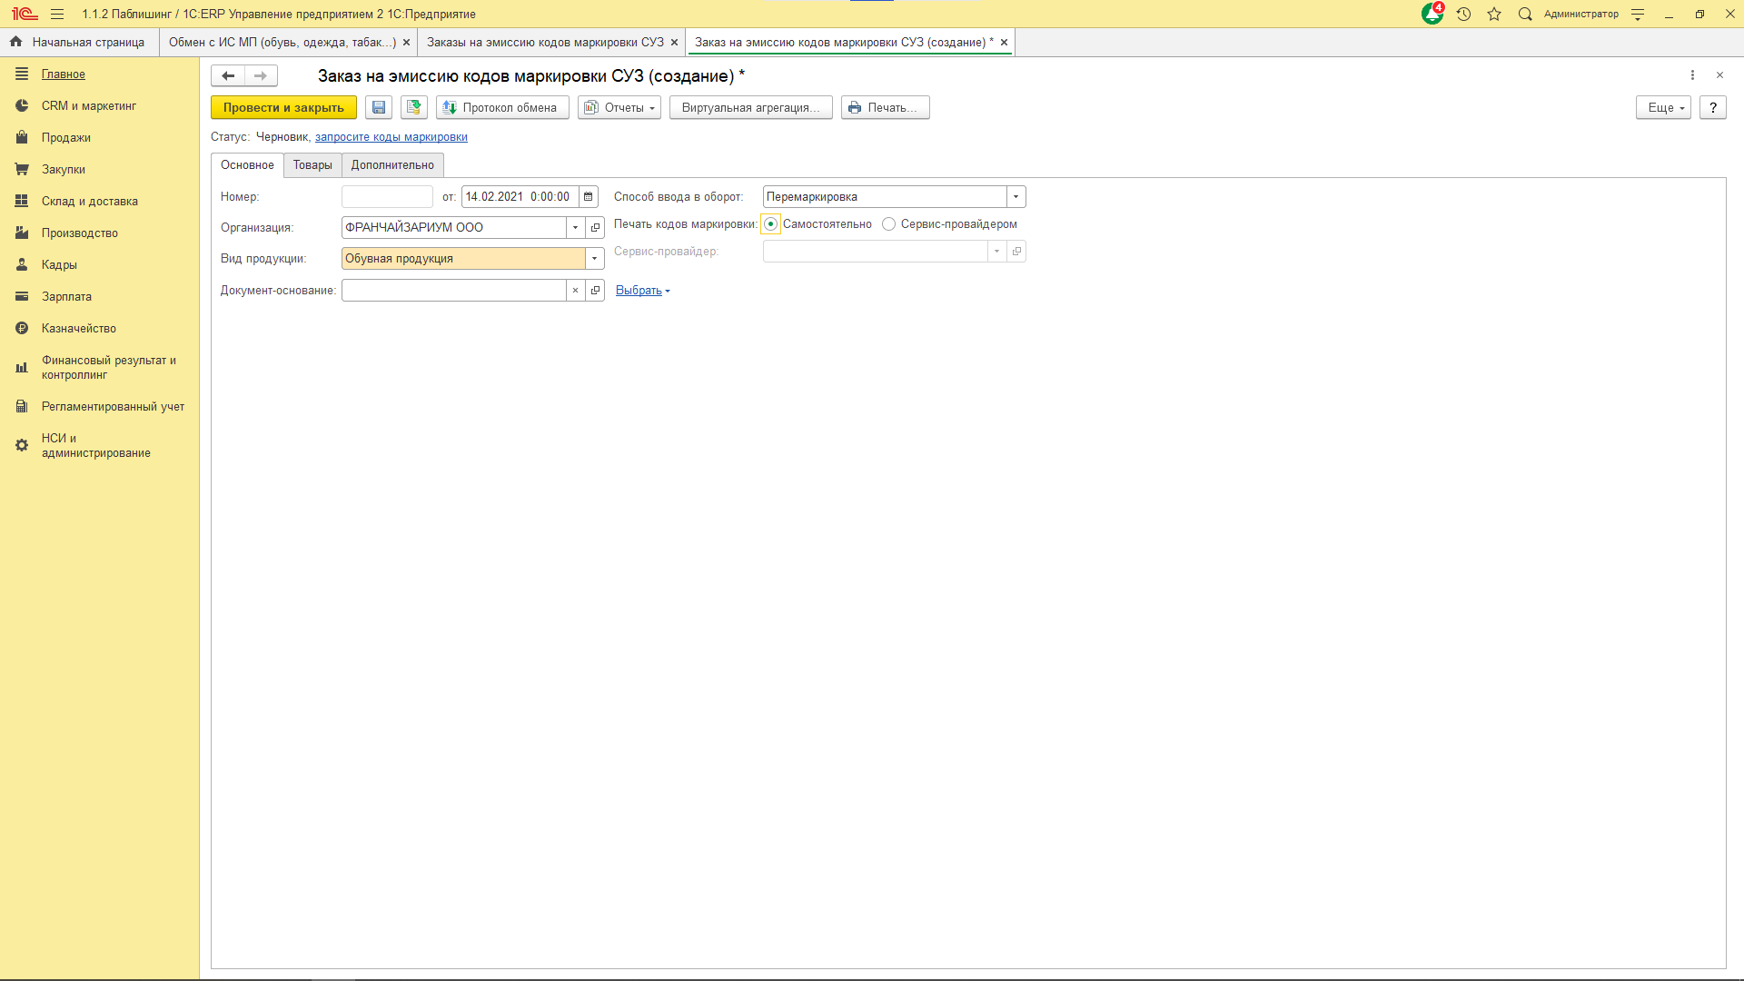Click the search magnifier icon

(1525, 14)
